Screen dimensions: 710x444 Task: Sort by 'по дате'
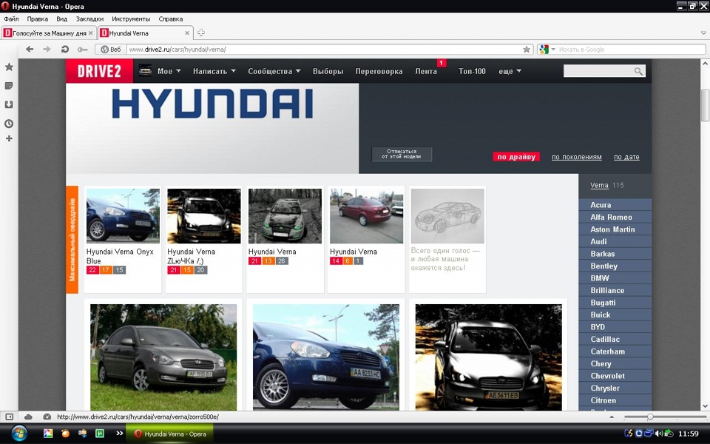[626, 157]
